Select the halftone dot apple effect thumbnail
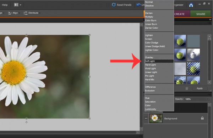The height and width of the screenshot is (138, 213). [193, 69]
